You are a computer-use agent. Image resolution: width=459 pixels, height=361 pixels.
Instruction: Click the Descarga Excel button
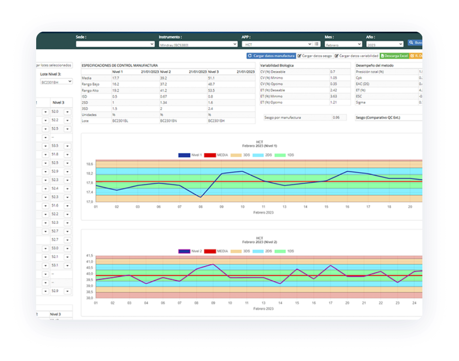pos(394,56)
